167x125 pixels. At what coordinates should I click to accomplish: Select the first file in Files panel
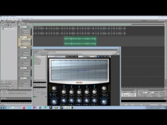click(8, 28)
